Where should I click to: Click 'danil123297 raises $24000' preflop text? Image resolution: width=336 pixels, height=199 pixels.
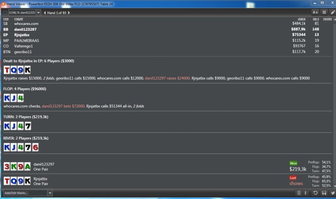click(x=168, y=78)
